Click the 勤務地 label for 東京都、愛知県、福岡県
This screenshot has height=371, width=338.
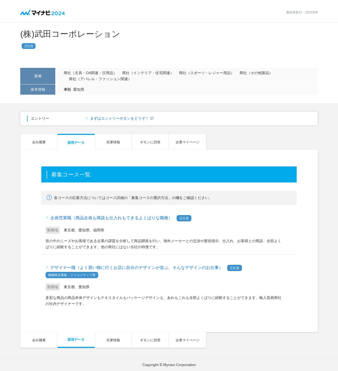pos(53,230)
